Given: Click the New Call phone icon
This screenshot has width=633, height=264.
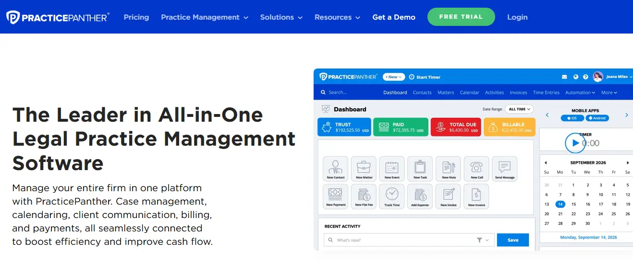Looking at the screenshot, I should [x=476, y=169].
